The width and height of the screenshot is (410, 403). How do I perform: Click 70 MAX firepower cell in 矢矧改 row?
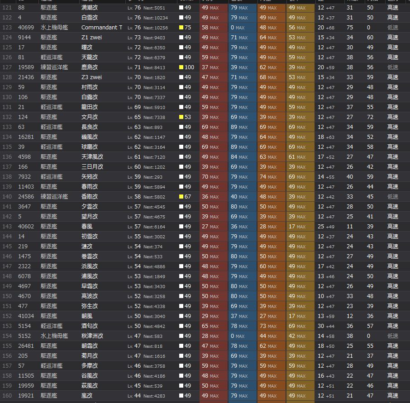point(213,177)
